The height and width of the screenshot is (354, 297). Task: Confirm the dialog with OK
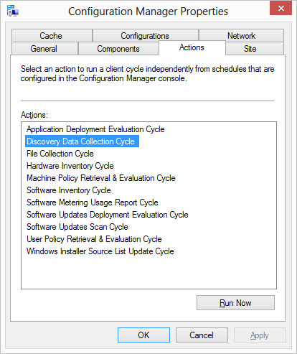143,335
